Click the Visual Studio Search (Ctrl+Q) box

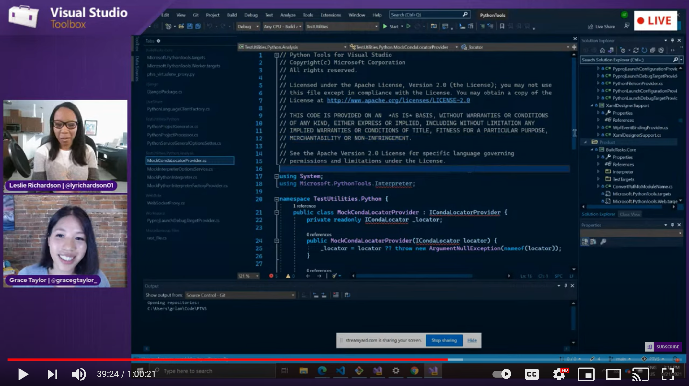[429, 15]
